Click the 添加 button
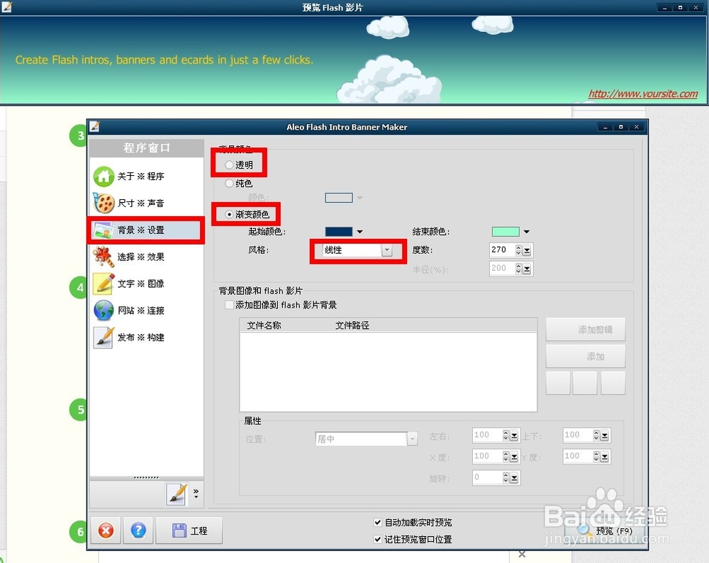709x563 pixels. 586,357
